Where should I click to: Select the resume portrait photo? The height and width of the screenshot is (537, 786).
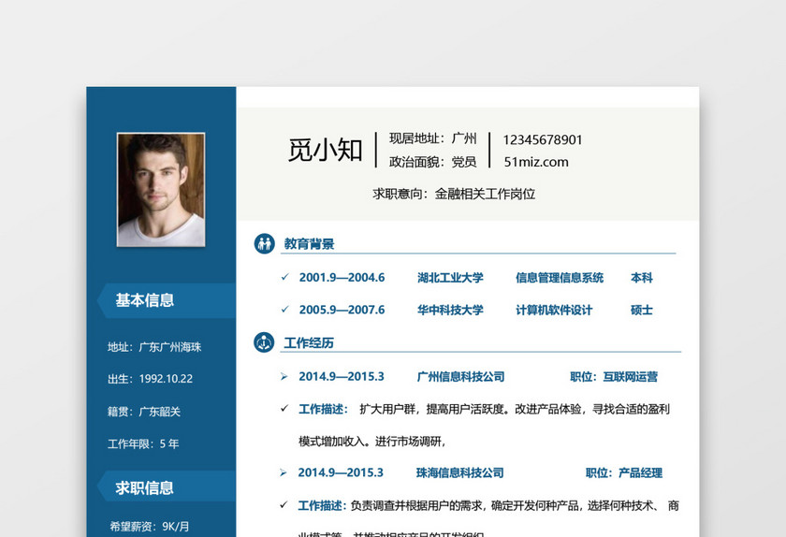161,190
